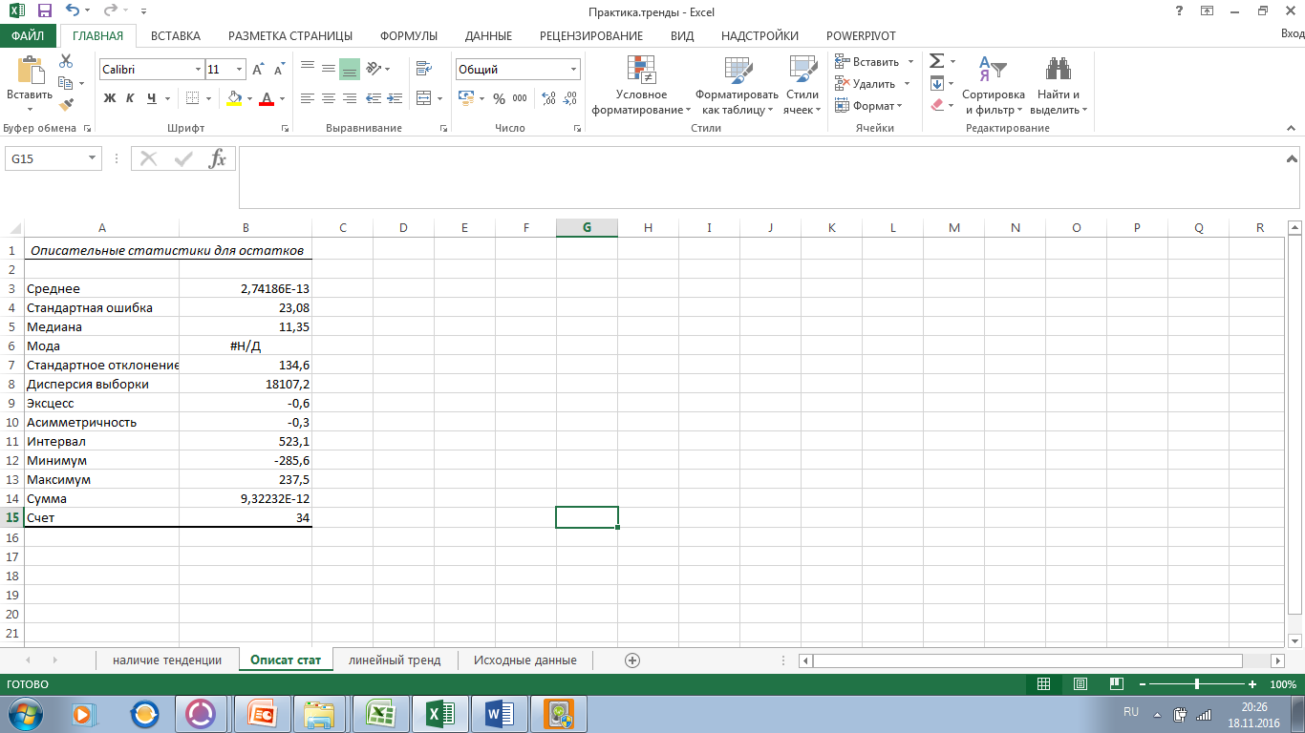Viewport: 1305px width, 733px height.
Task: Toggle wrap text option
Action: (423, 69)
